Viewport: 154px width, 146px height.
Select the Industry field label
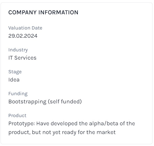pos(18,50)
